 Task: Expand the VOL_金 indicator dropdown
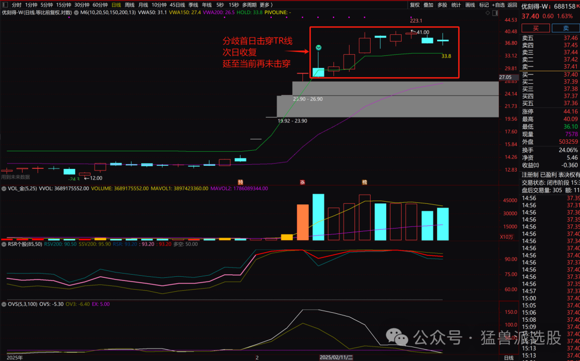(4, 188)
